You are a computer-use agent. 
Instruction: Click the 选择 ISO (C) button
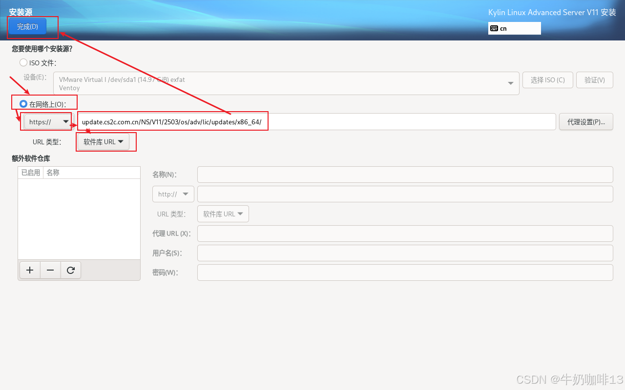click(x=547, y=80)
